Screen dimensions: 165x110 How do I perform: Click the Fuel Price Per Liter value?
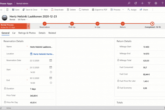(146, 81)
